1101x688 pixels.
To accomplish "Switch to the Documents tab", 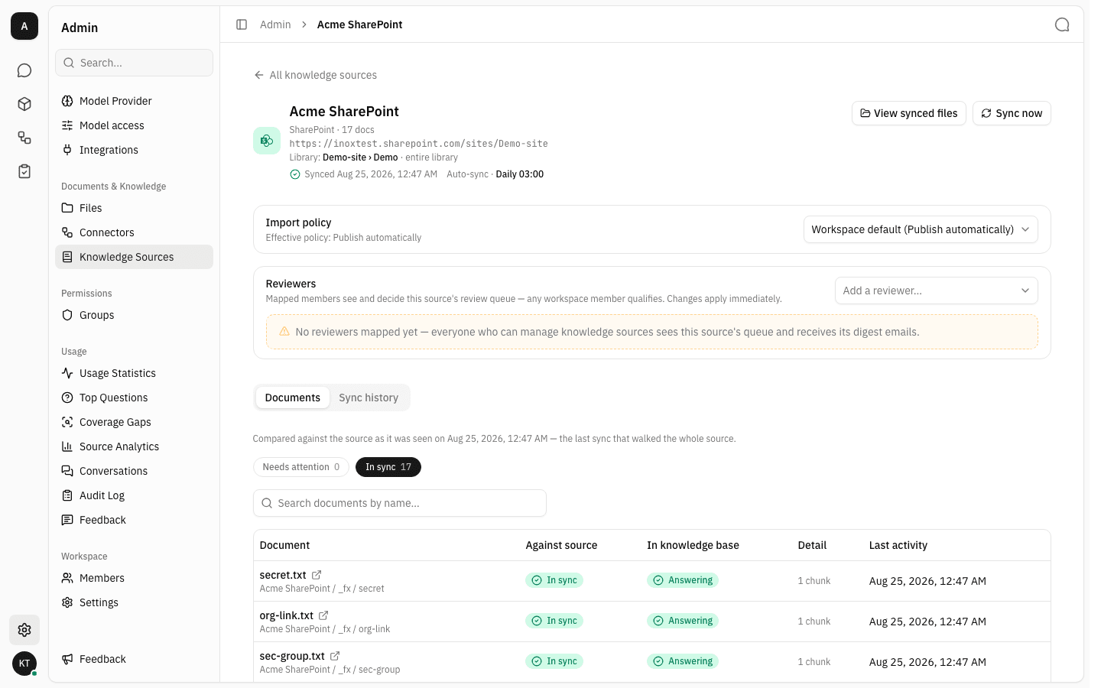I will point(293,398).
